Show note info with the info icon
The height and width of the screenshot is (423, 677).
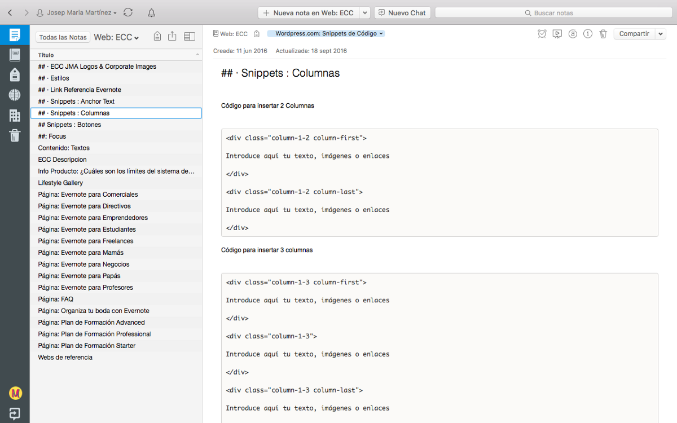pos(588,34)
